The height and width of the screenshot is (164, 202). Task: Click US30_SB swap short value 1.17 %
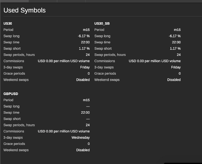[x=175, y=48]
